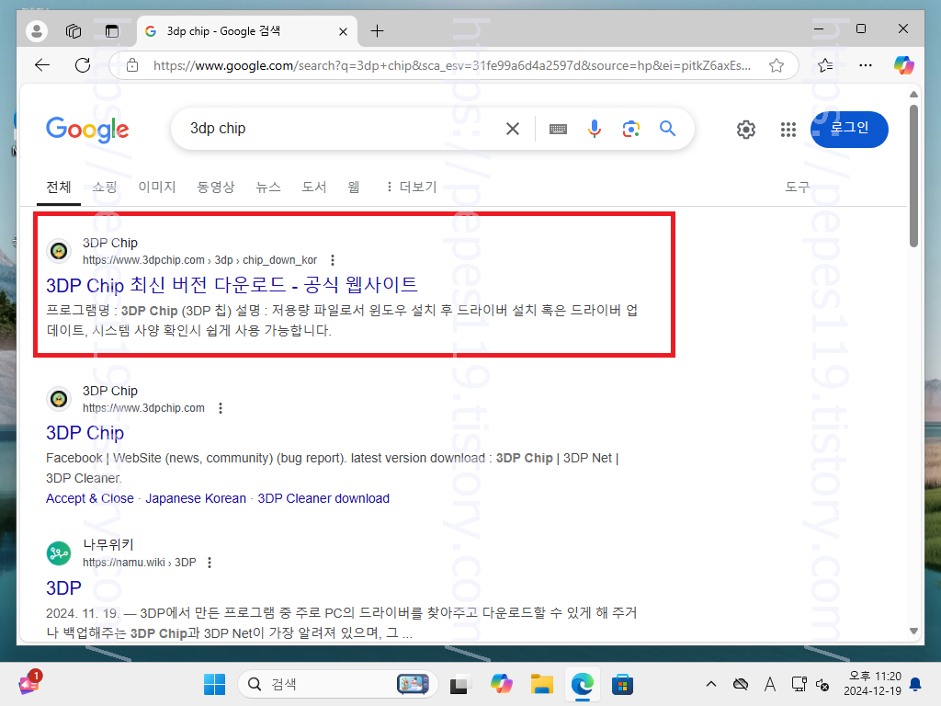Click the page vertical scrollbar thumb
This screenshot has height=706, width=941.
point(913,176)
